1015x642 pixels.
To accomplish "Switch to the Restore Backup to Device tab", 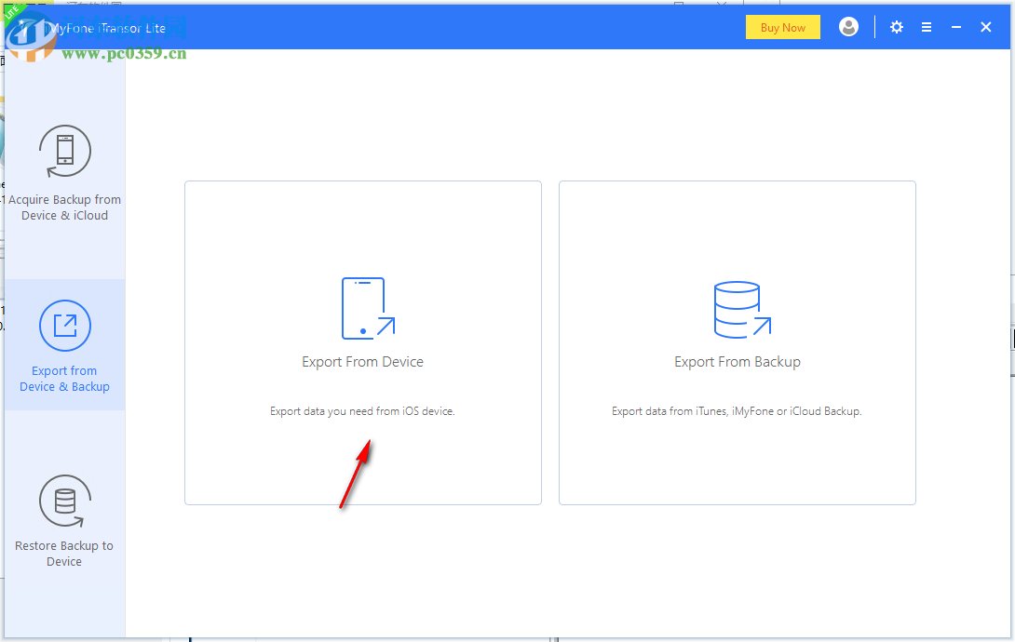I will [64, 526].
